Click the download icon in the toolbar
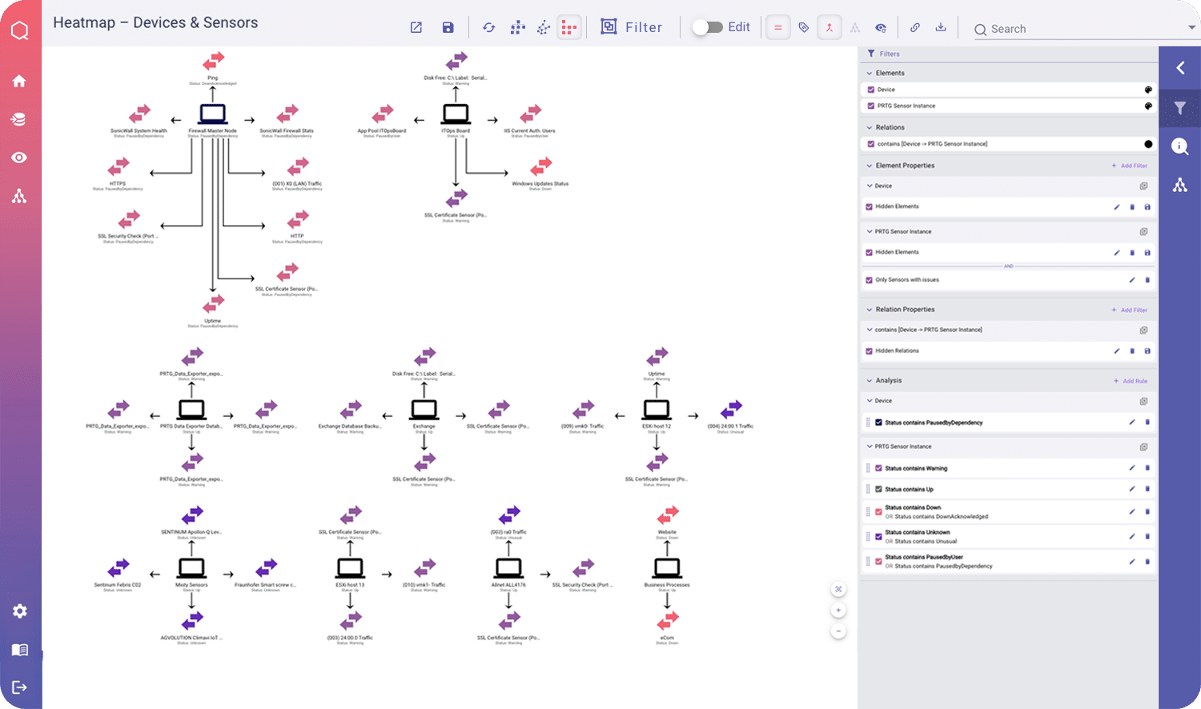 pos(941,27)
